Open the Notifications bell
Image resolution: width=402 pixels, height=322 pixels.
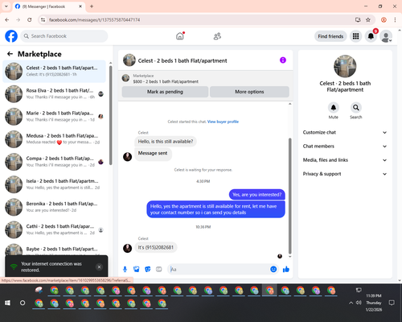click(x=371, y=36)
